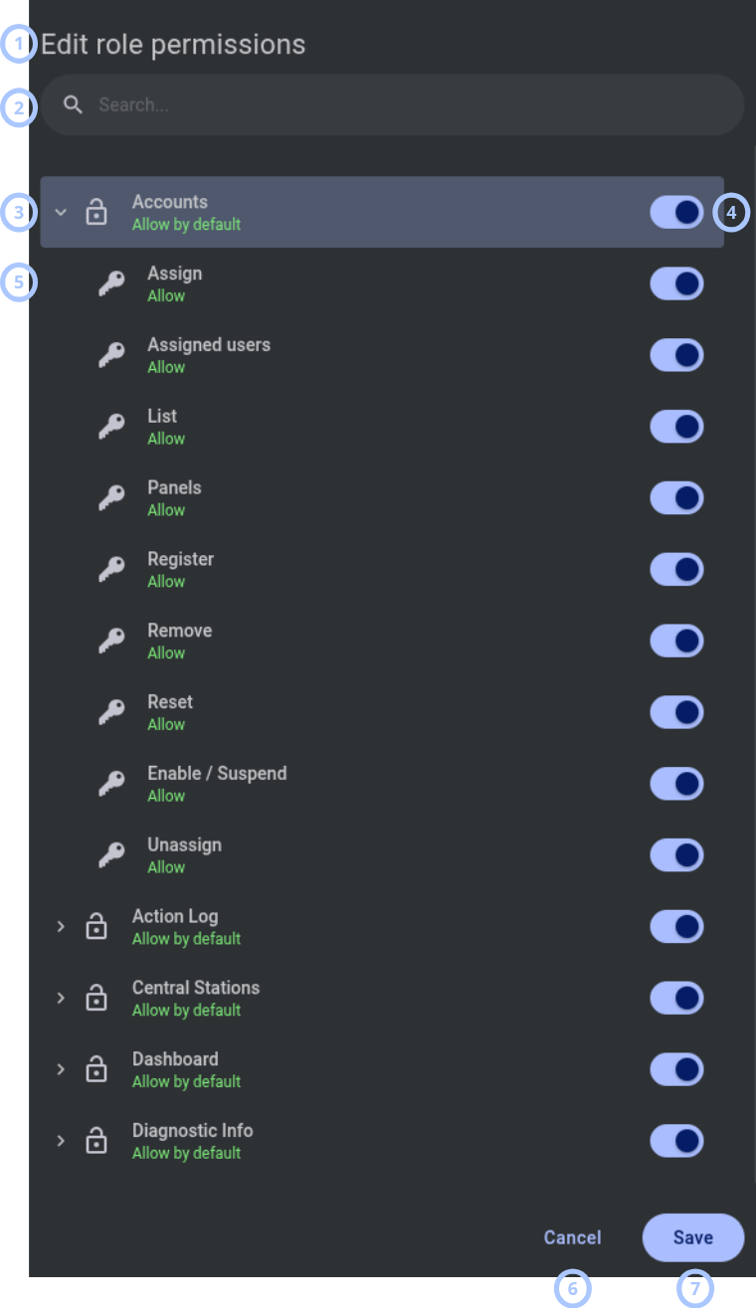The width and height of the screenshot is (756, 1308).
Task: Toggle the Unassign permission off
Action: 677,855
